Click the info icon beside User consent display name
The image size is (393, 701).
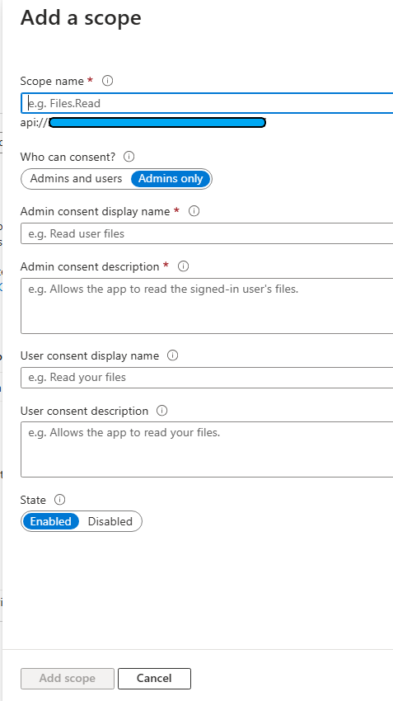(x=172, y=355)
